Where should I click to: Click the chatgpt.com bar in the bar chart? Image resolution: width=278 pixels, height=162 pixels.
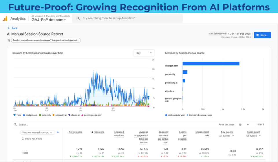click(x=211, y=64)
